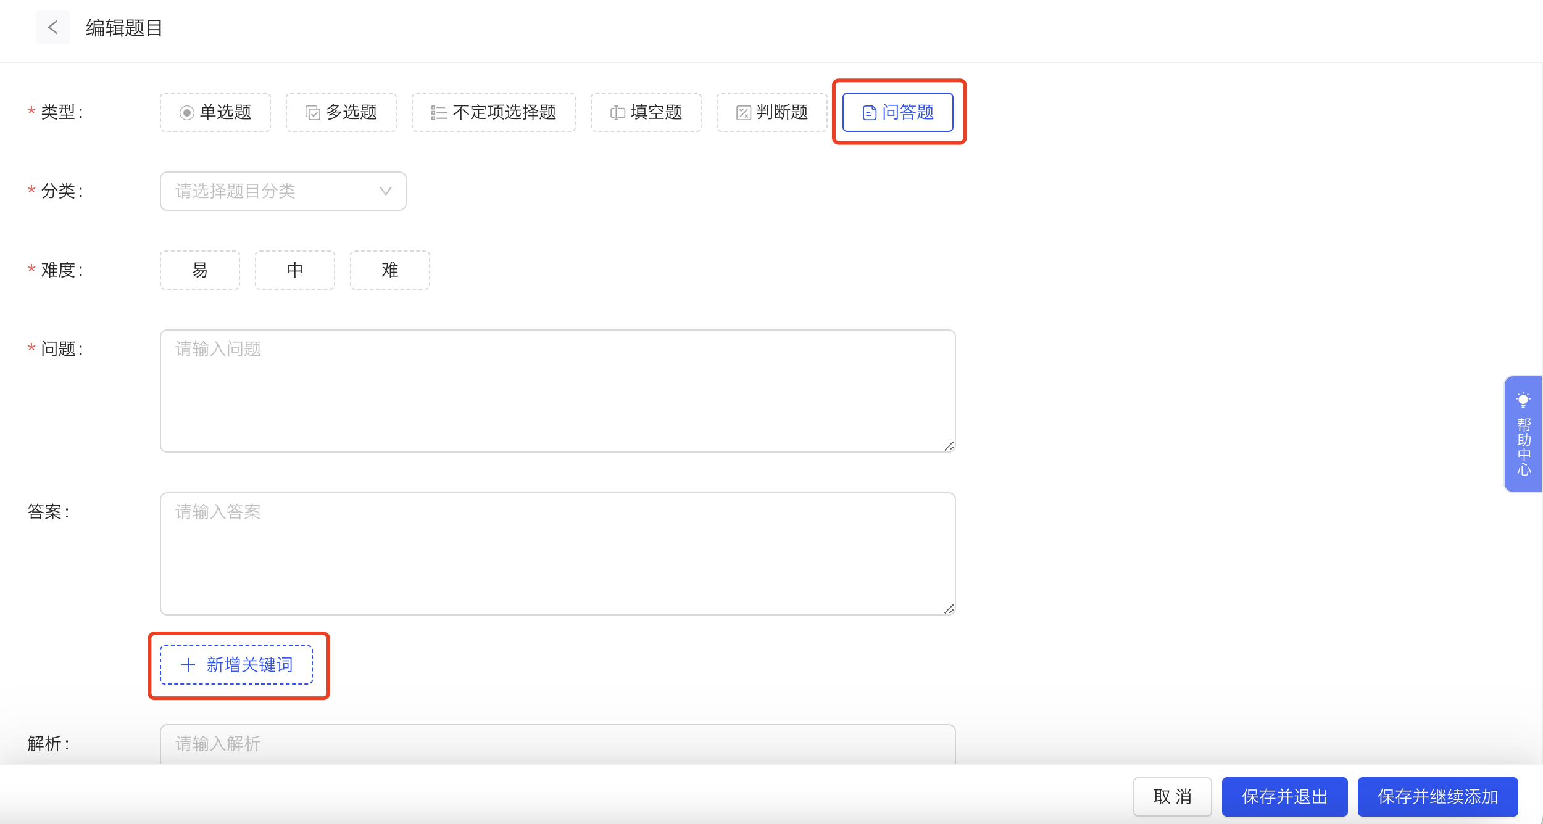Viewport: 1543px width, 824px height.
Task: Set difficulty to 易
Action: [200, 270]
